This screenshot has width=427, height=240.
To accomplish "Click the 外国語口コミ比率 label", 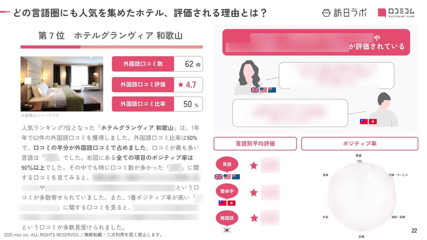I will click(143, 104).
